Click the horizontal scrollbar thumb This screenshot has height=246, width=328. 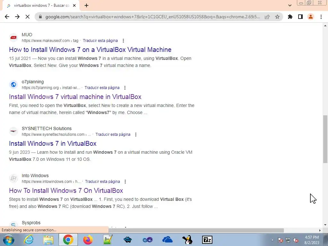(196, 230)
